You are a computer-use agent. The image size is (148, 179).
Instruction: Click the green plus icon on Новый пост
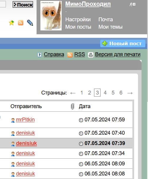pyautogui.click(x=105, y=43)
